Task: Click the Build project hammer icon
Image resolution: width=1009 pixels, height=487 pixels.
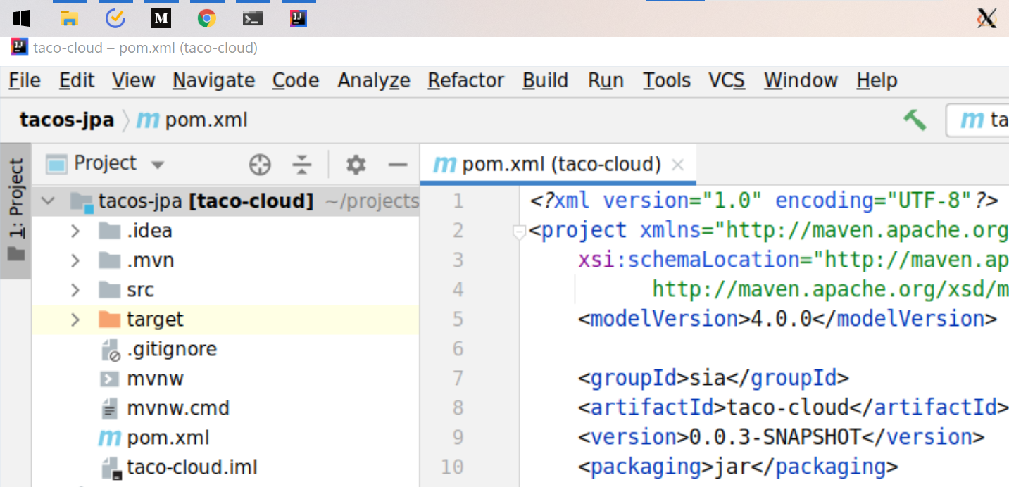Action: point(915,120)
